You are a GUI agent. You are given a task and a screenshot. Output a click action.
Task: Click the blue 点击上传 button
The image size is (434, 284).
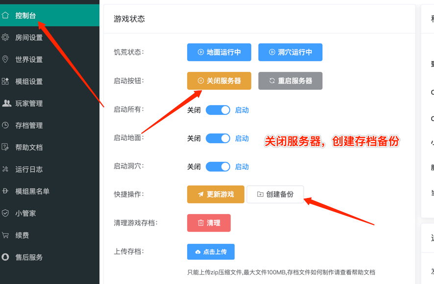pyautogui.click(x=211, y=252)
